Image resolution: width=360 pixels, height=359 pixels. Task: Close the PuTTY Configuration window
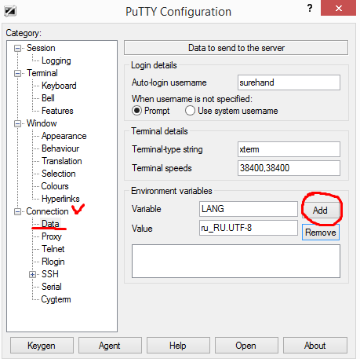pos(338,8)
